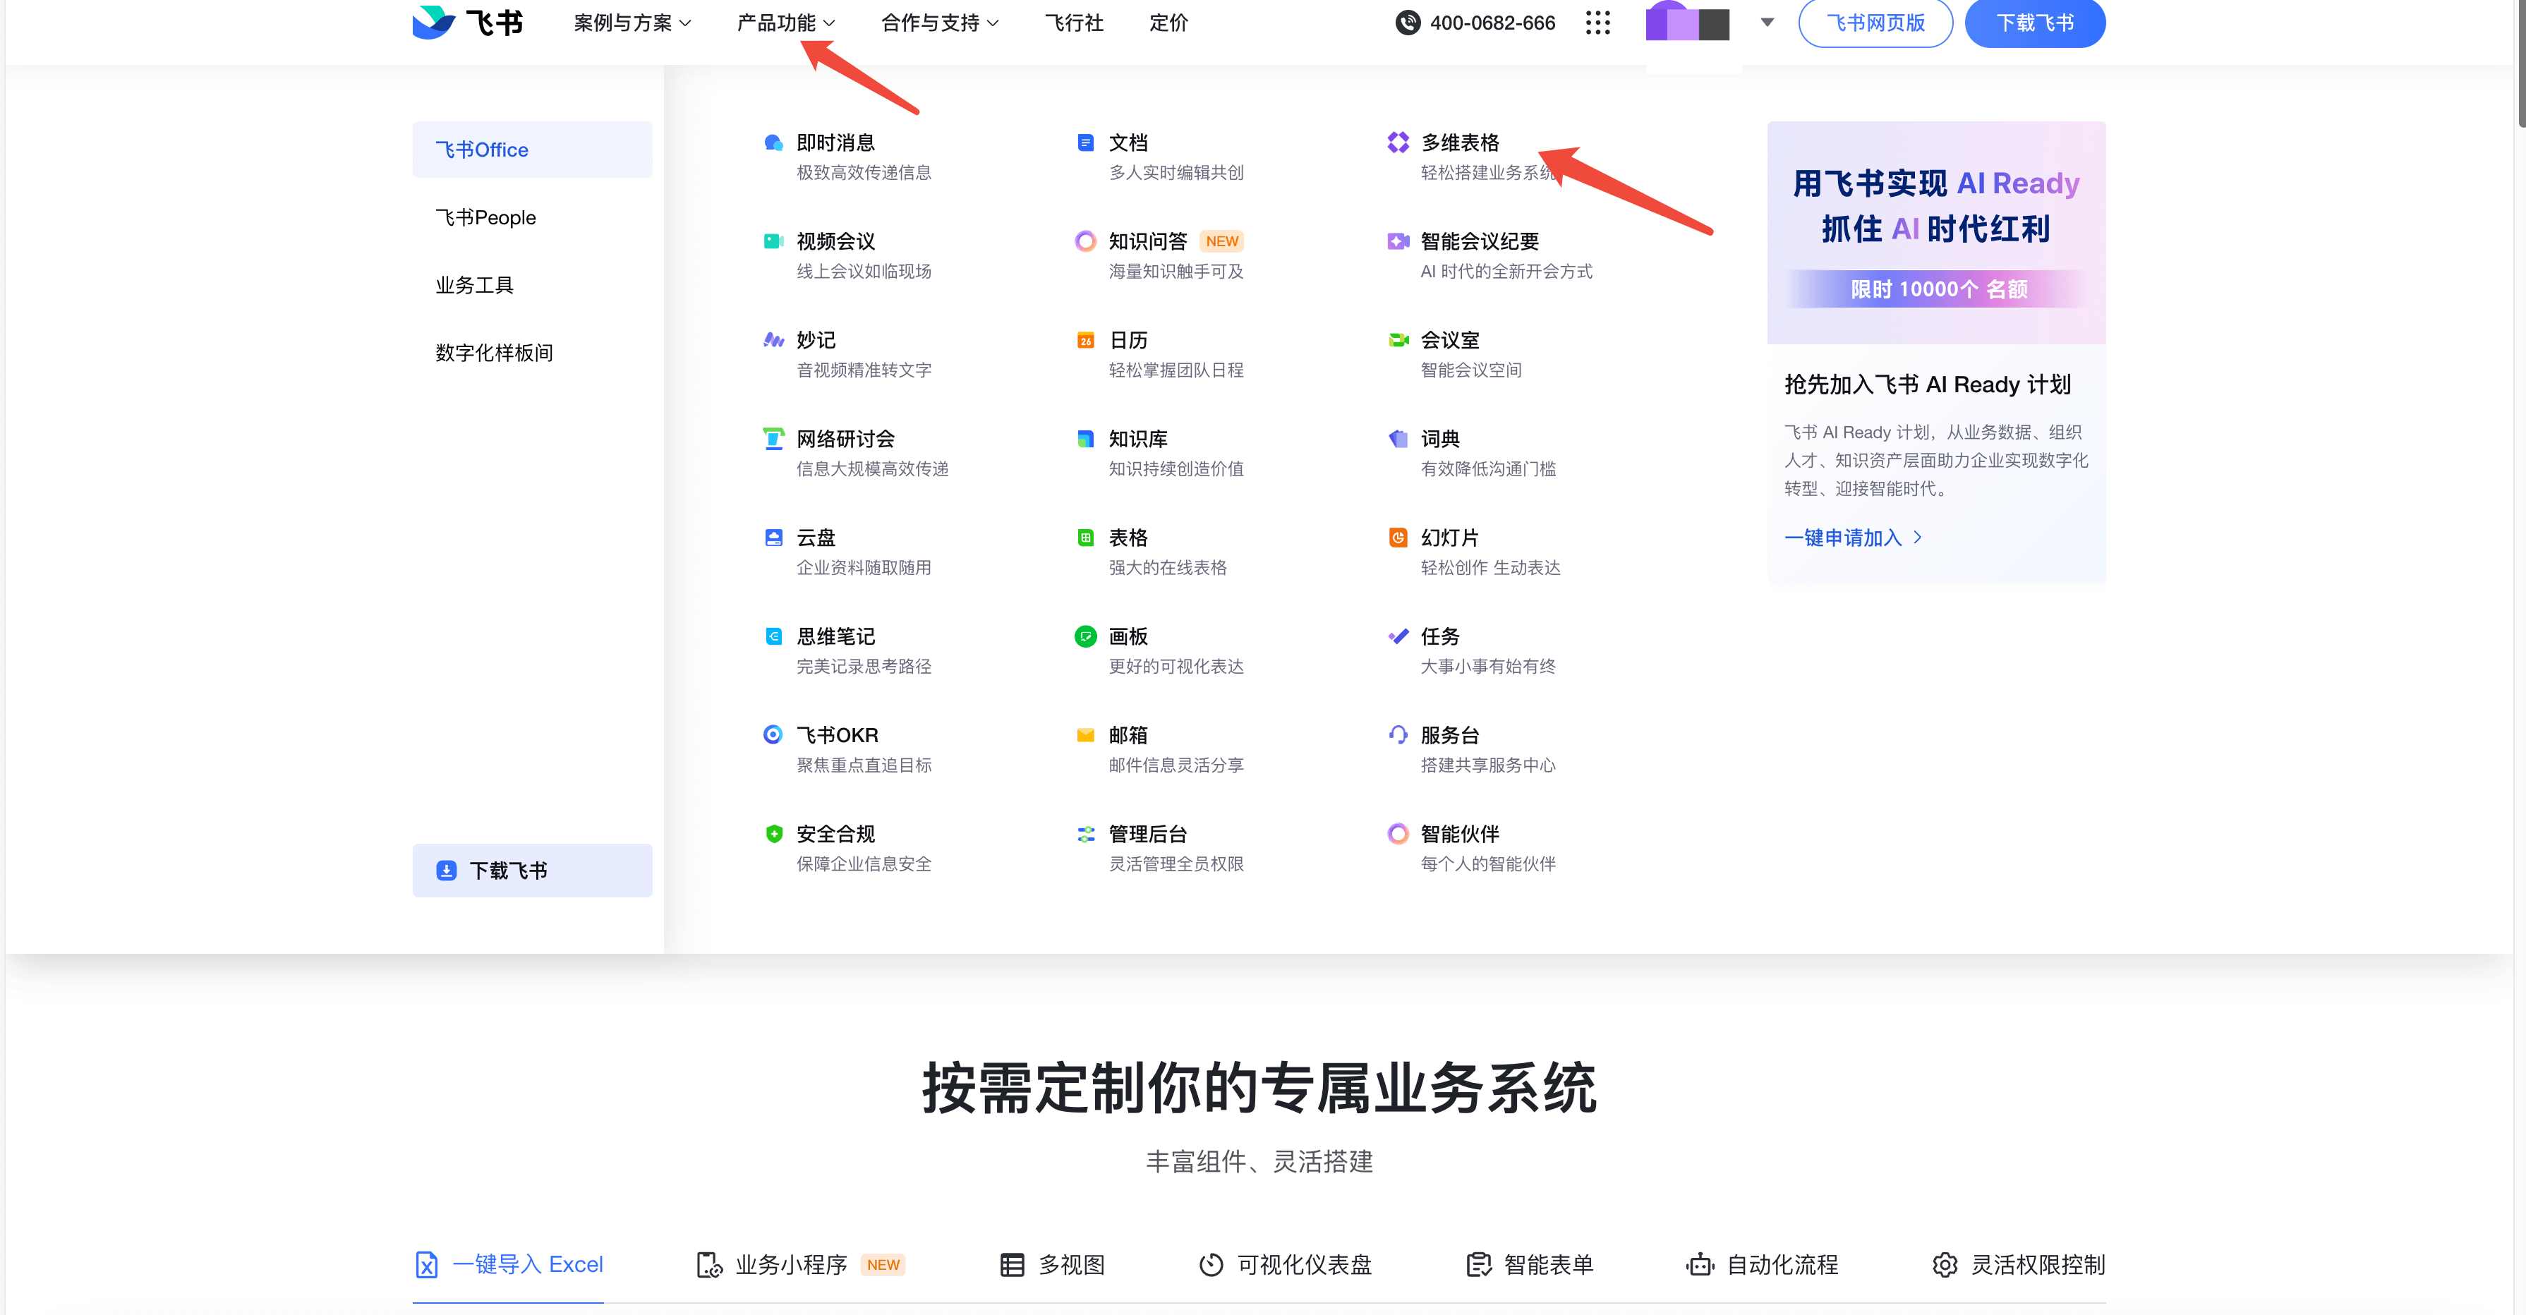Viewport: 2526px width, 1315px height.
Task: Expand the 产品功能 dropdown menu
Action: 787,23
